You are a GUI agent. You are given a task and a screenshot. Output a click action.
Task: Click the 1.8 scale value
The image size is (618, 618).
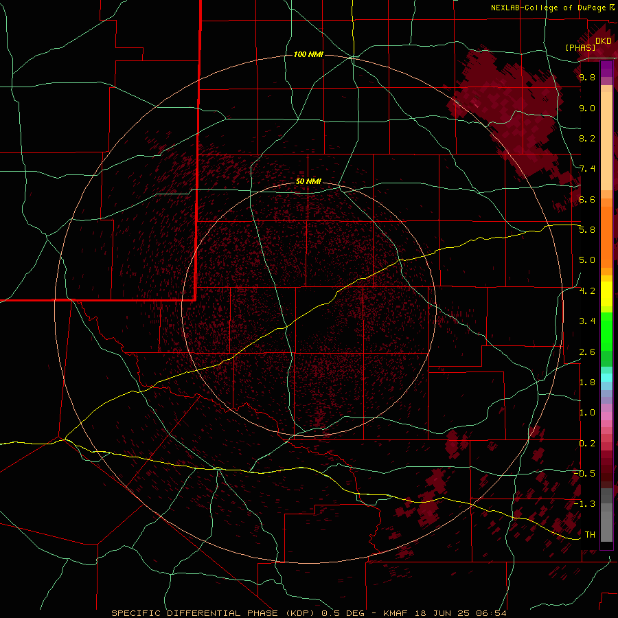(587, 382)
